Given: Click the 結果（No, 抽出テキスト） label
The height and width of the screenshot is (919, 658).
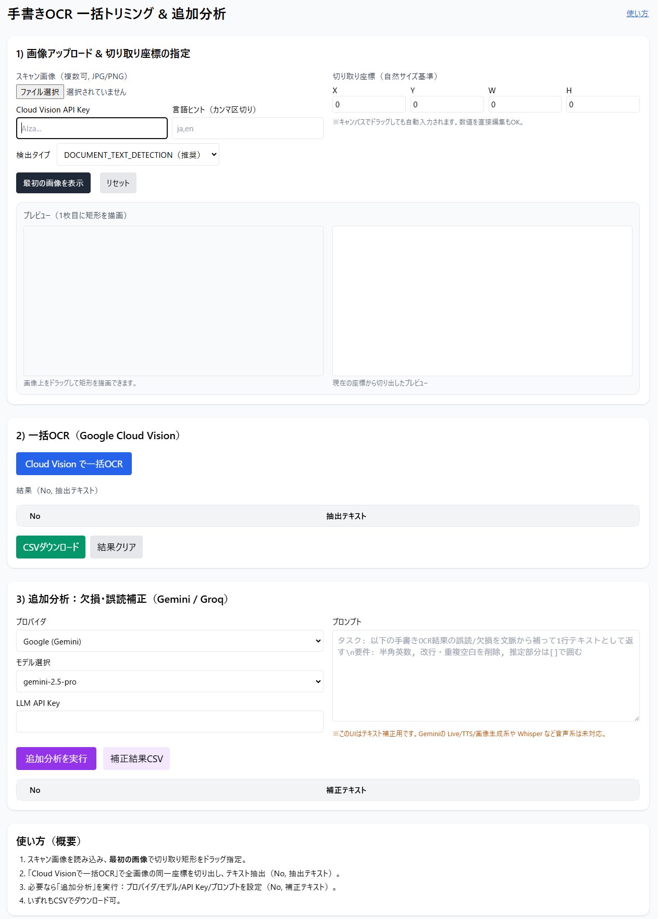Looking at the screenshot, I should [58, 490].
